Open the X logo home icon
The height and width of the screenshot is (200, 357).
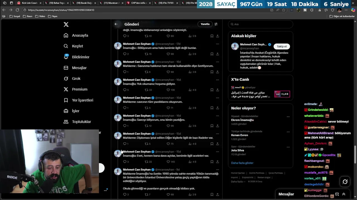click(x=66, y=24)
